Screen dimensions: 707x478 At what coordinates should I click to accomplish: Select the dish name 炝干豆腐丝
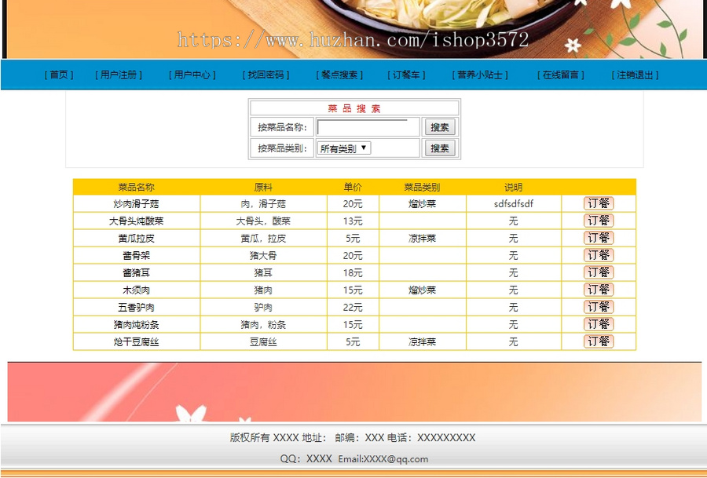click(136, 342)
